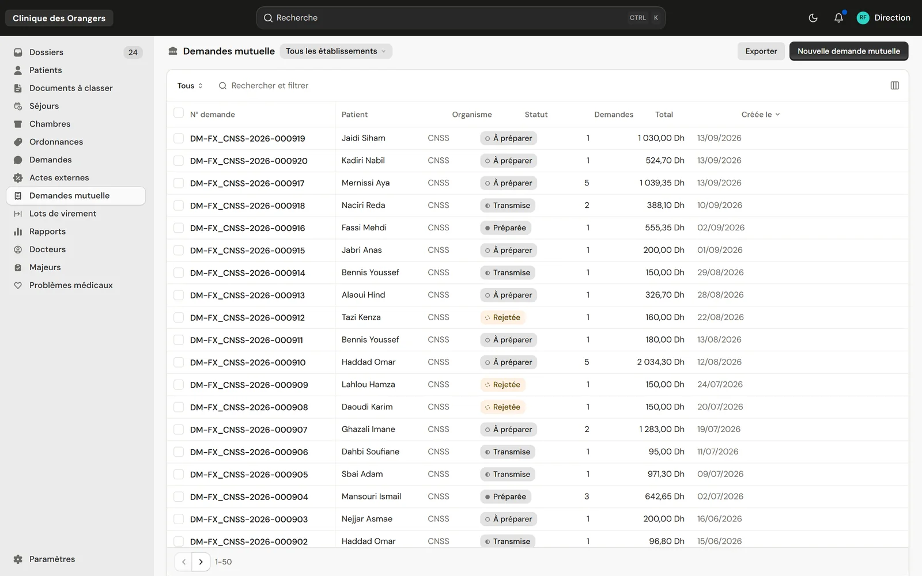Image resolution: width=922 pixels, height=576 pixels.
Task: Go to next page arrow
Action: tap(201, 562)
